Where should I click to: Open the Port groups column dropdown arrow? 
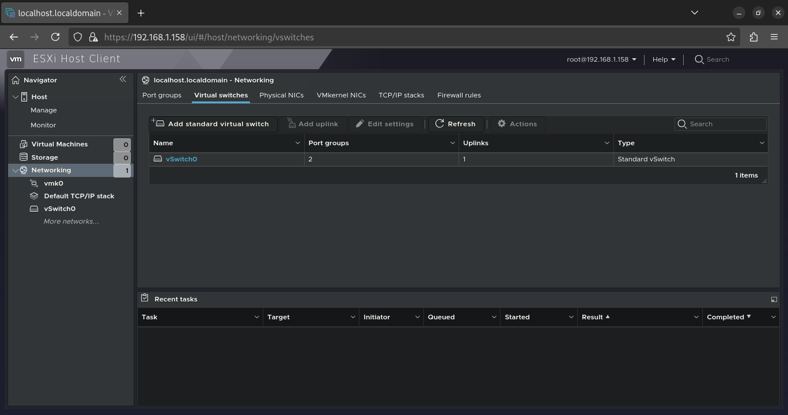(x=453, y=143)
